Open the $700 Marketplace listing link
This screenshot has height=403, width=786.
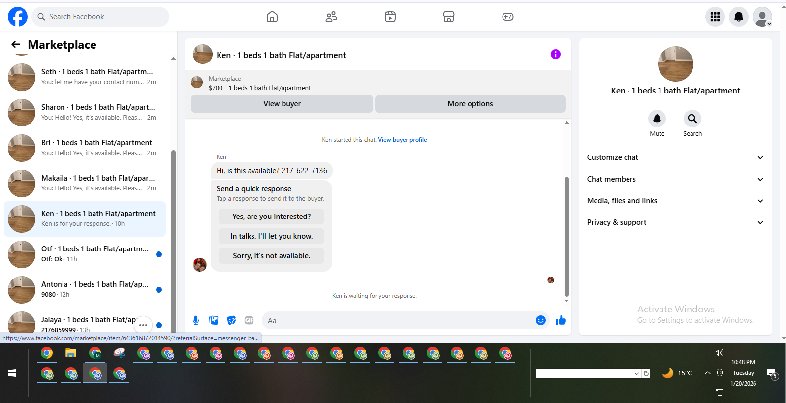[259, 88]
